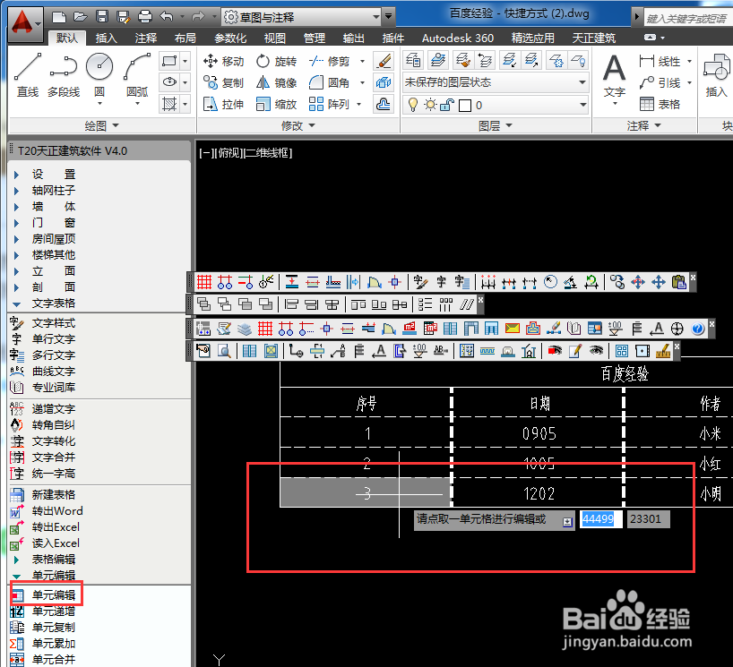Click the 阵列 array tool
This screenshot has width=733, height=667.
point(330,104)
